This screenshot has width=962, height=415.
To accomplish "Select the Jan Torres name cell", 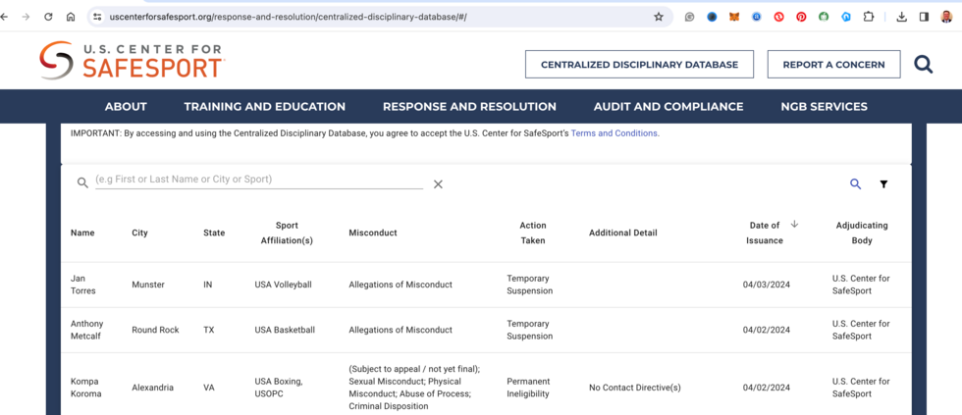I will tap(82, 285).
